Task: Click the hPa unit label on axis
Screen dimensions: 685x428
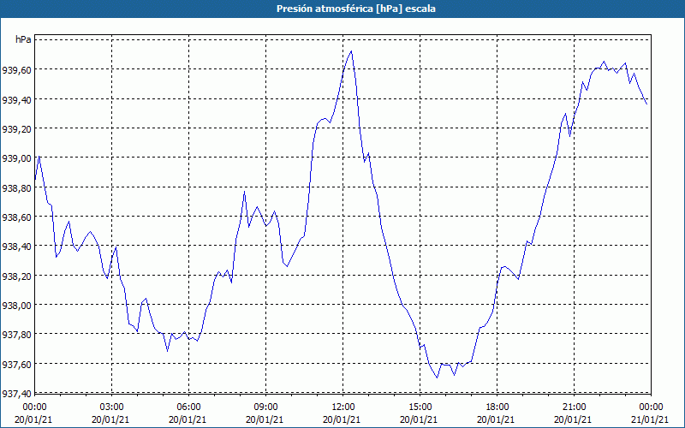Action: [x=23, y=39]
